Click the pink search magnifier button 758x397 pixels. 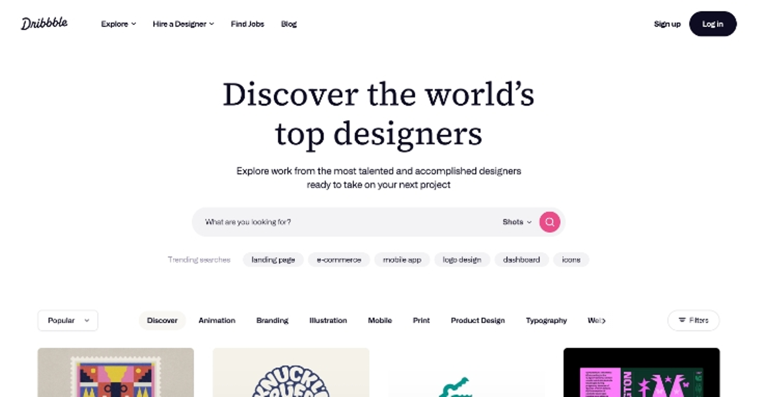click(x=550, y=222)
